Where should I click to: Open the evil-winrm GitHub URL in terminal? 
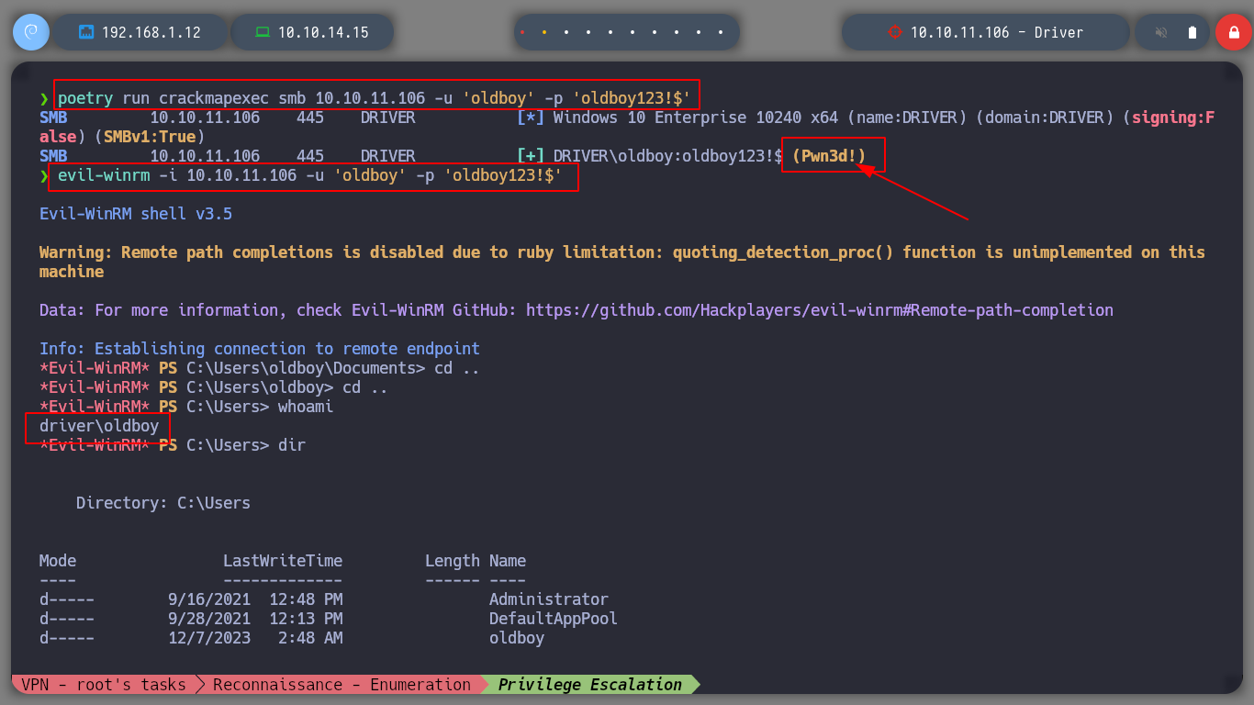(820, 310)
